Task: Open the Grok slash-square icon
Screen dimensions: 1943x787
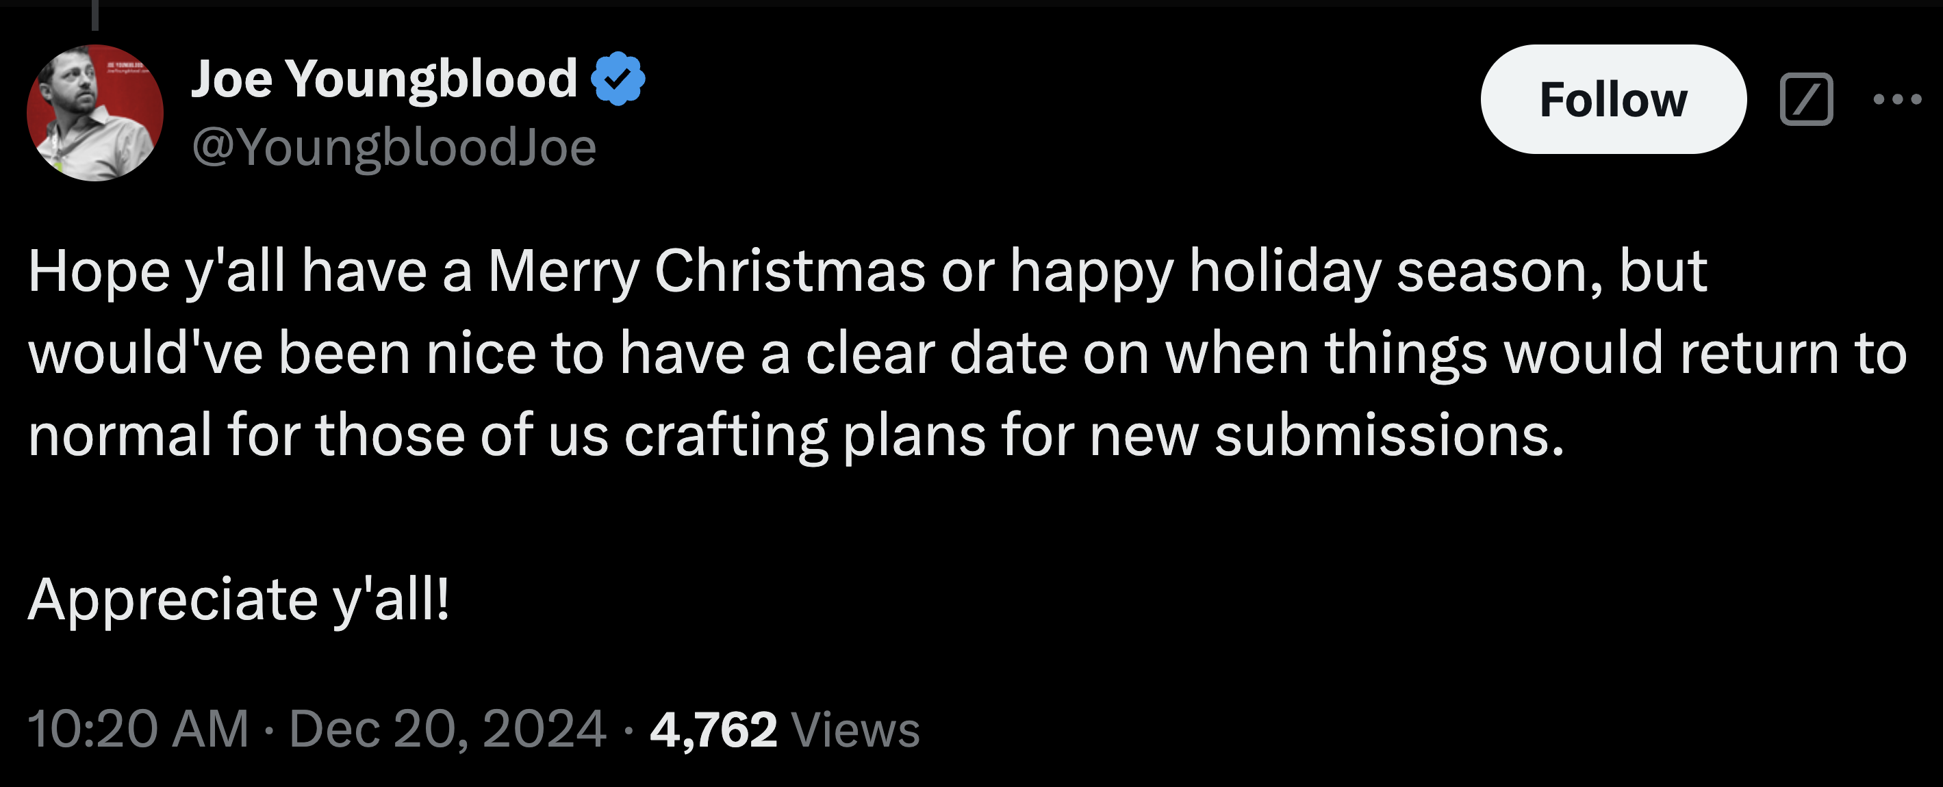Action: tap(1805, 99)
